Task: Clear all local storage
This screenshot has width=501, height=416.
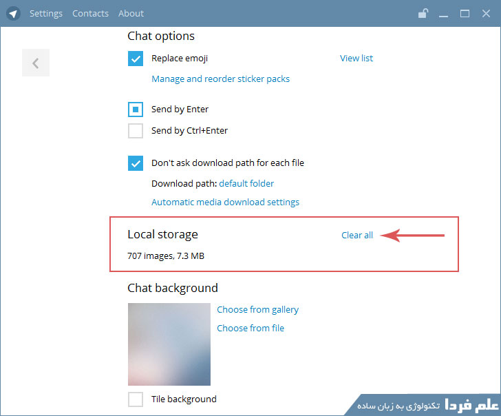Action: tap(357, 236)
